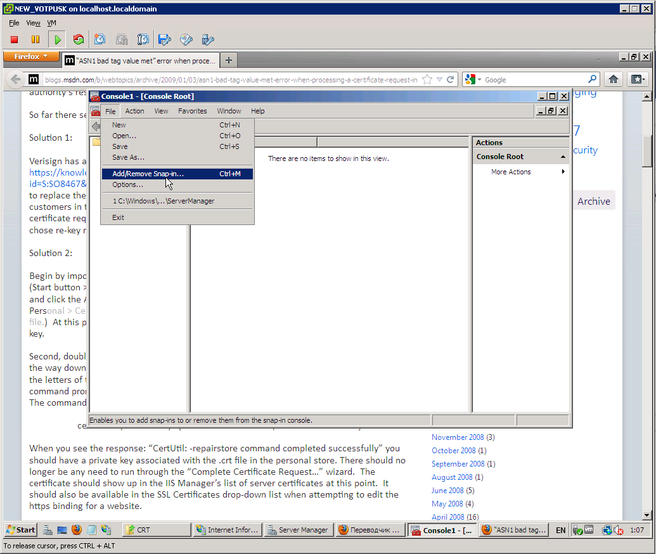Switch to Server Manager taskbar button
The width and height of the screenshot is (656, 554).
click(299, 530)
